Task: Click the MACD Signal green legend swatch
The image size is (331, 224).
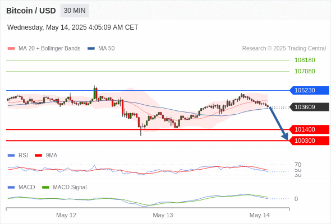Action: coord(45,187)
